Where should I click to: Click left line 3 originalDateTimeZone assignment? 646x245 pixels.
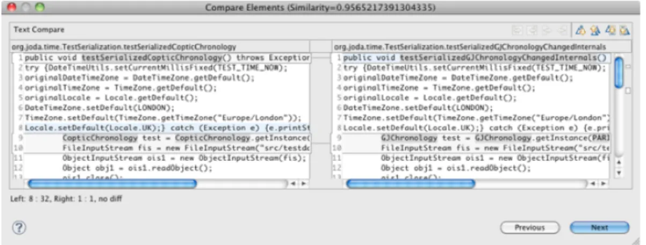(x=140, y=78)
